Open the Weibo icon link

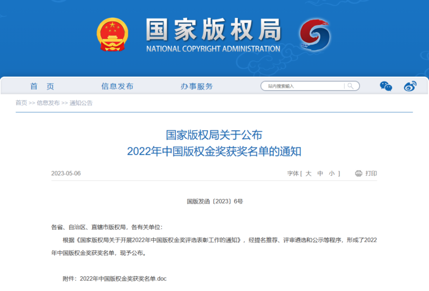click(410, 86)
